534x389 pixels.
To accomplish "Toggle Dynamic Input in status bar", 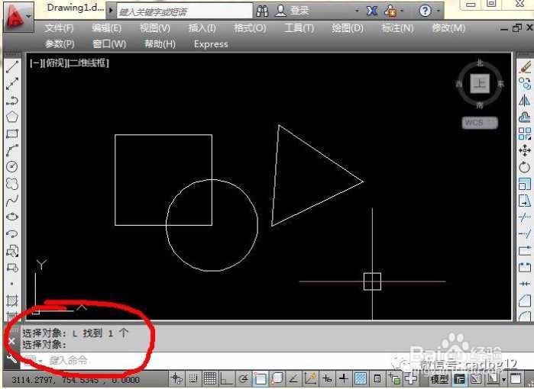I will [x=327, y=378].
